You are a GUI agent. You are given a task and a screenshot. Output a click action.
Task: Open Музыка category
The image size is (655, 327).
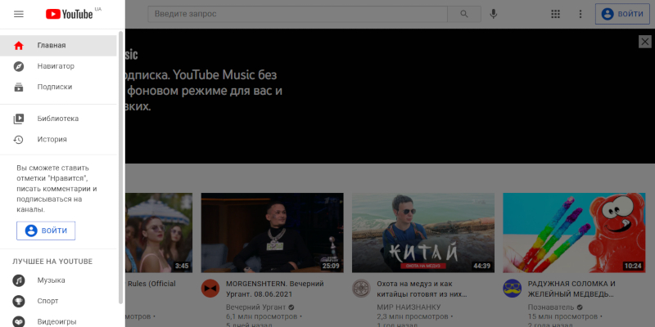pyautogui.click(x=51, y=280)
